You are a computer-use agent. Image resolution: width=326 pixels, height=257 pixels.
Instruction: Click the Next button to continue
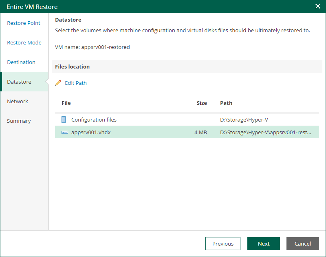[264, 244]
